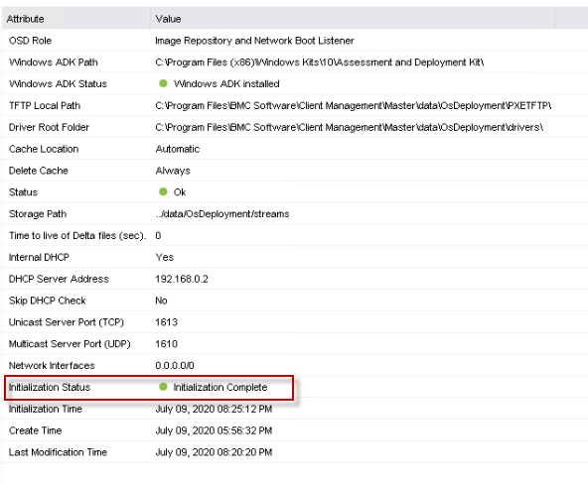The width and height of the screenshot is (588, 485).
Task: Select the Driver Root Folder path value
Action: pyautogui.click(x=349, y=127)
